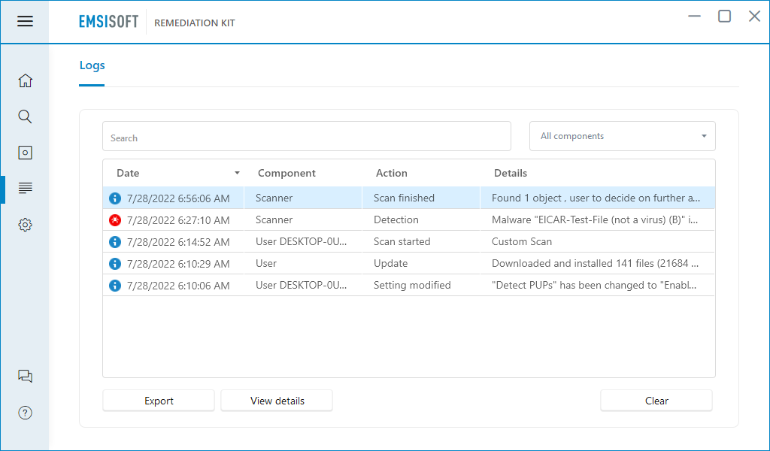Click Scanner component in Scan finished row
770x451 pixels.
pos(274,198)
